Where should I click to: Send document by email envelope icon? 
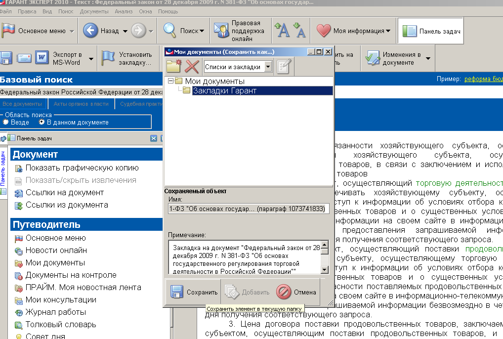click(x=24, y=58)
